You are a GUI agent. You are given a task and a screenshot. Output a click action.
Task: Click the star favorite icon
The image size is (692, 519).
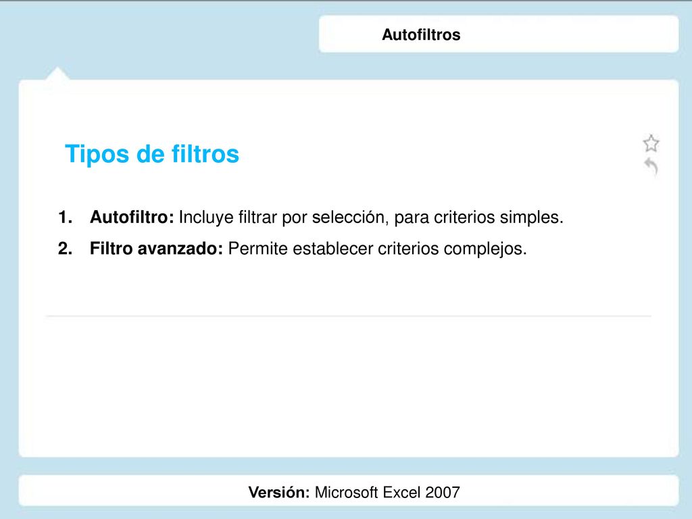[651, 143]
